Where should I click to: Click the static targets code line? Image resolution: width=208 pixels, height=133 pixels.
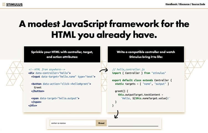(142, 84)
